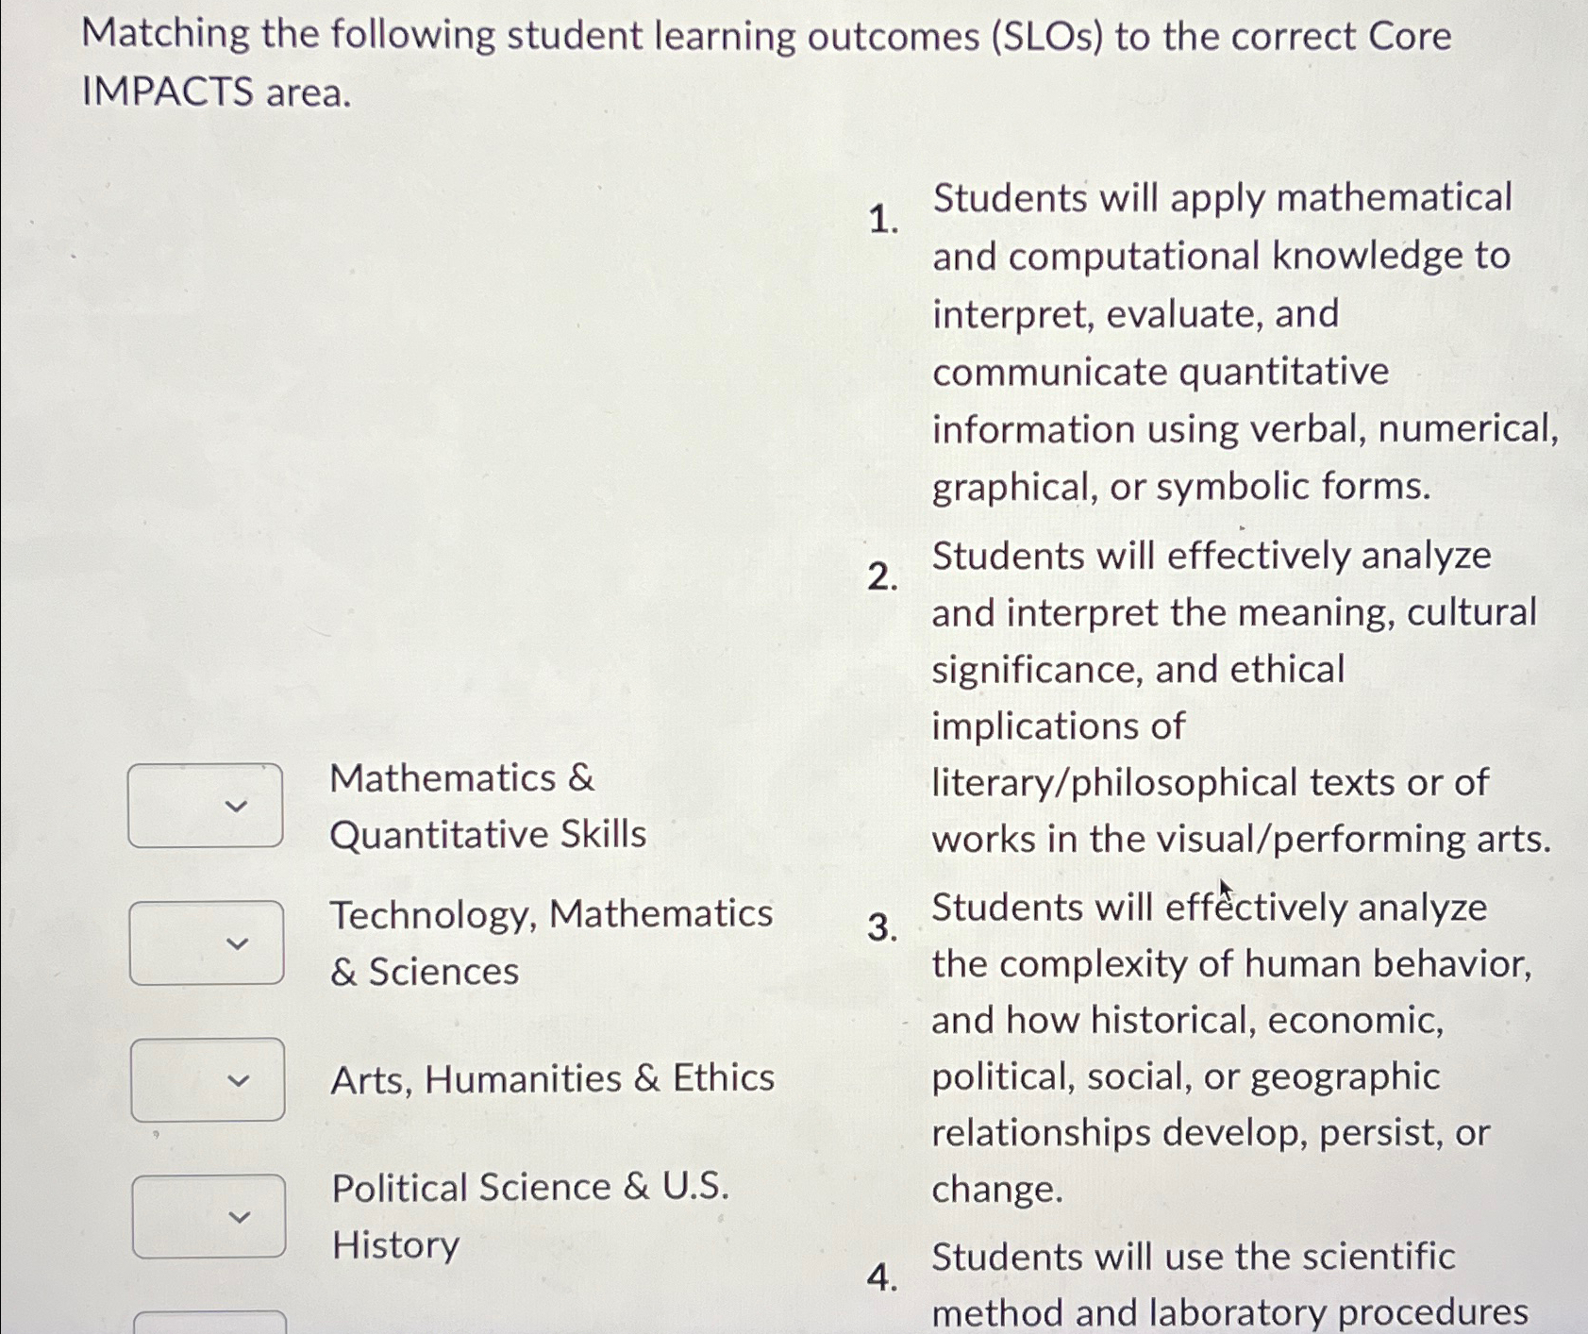Open the dropdown beside Technology, Mathematics & Sciences

(208, 943)
